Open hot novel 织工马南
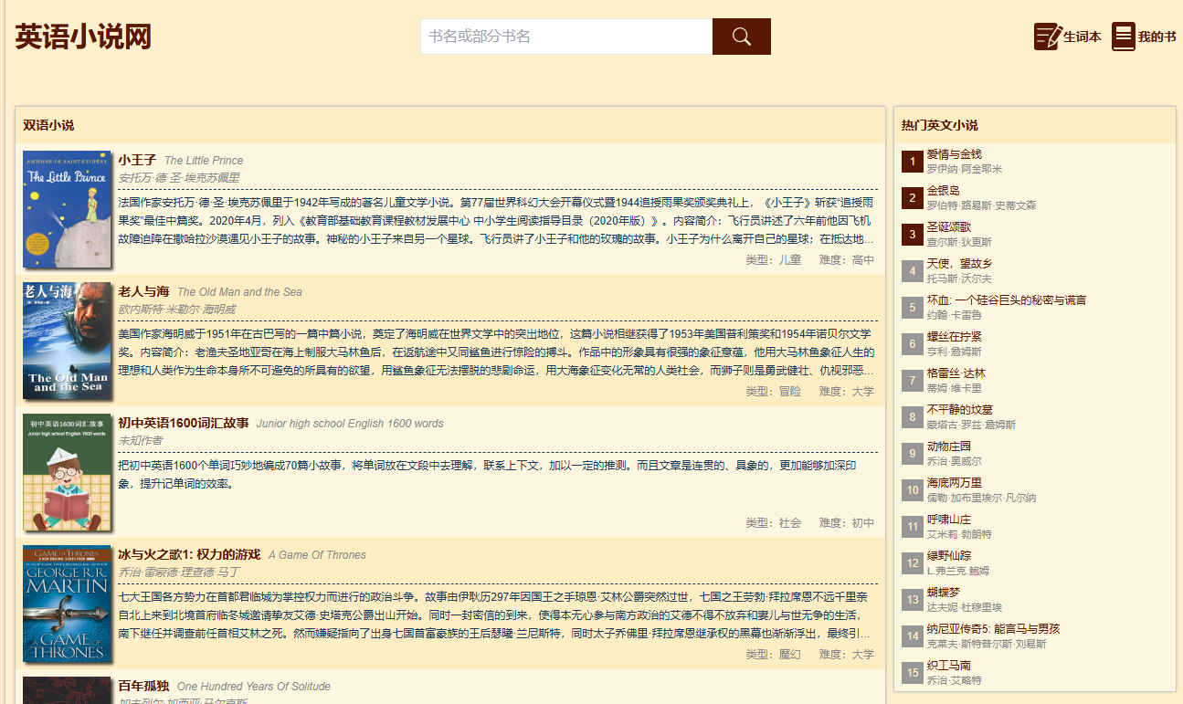This screenshot has height=704, width=1183. tap(949, 666)
